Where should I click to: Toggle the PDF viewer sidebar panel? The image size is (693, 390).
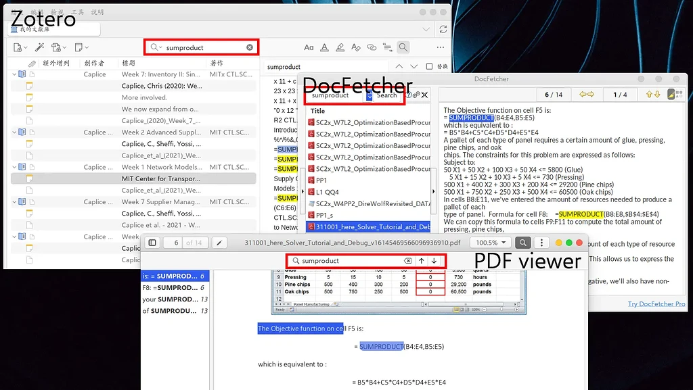click(152, 241)
